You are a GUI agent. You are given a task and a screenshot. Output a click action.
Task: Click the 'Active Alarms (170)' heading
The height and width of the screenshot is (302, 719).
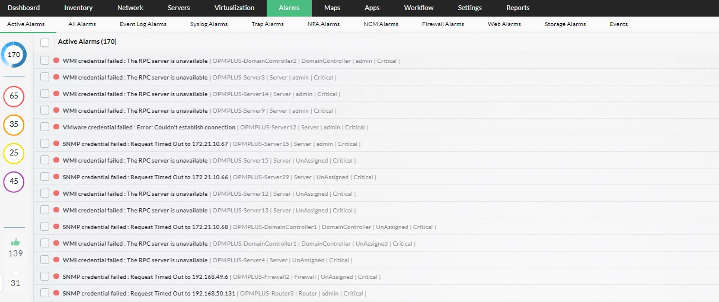click(x=87, y=42)
